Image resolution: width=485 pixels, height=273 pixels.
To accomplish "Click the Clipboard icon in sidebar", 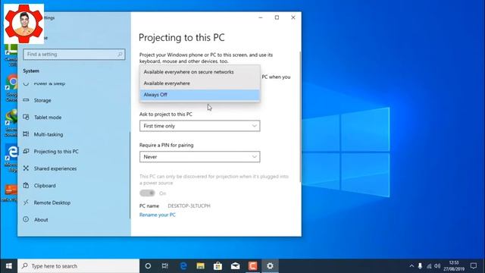I will pos(26,185).
